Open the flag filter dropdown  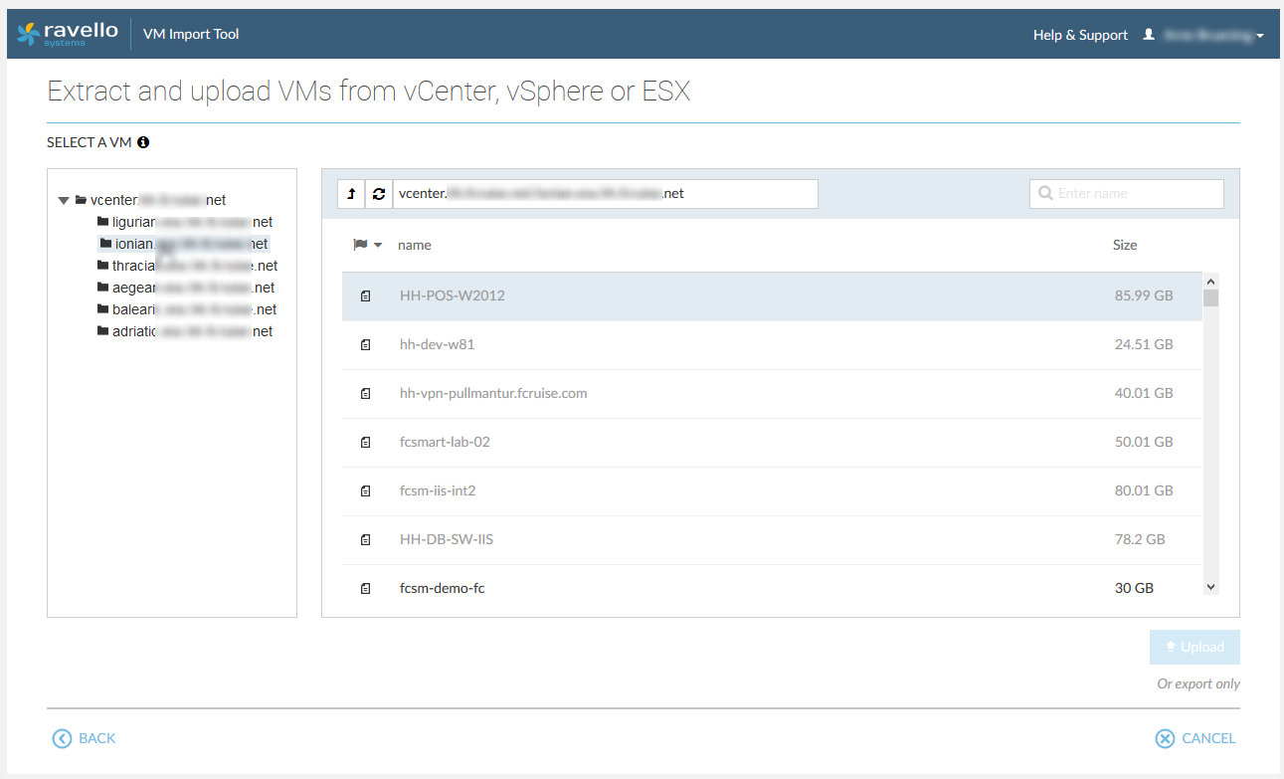(x=367, y=245)
